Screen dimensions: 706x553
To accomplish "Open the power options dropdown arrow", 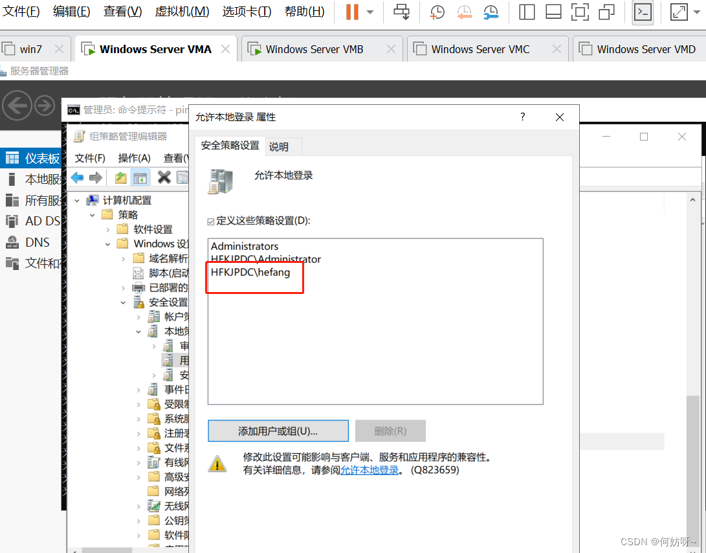I will 370,12.
